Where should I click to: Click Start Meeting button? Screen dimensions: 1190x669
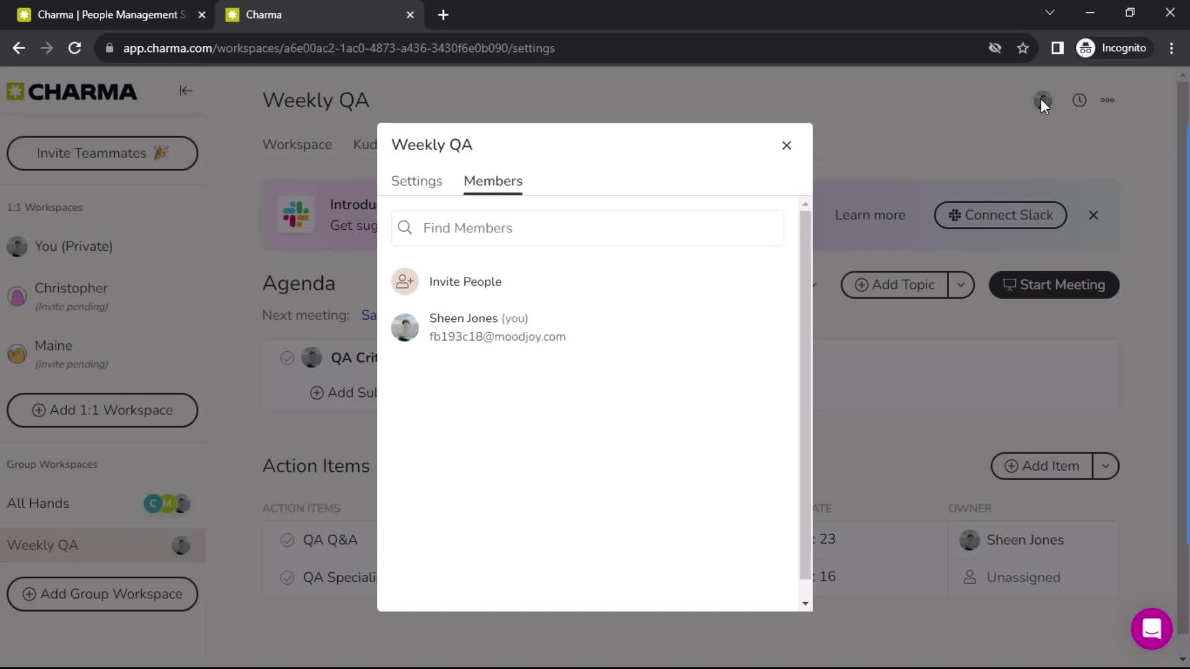tap(1055, 284)
